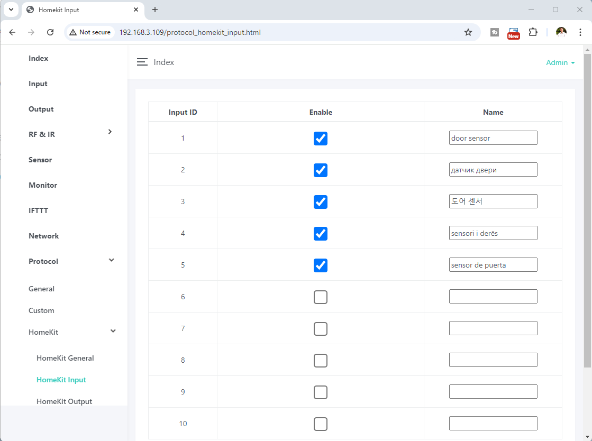Image resolution: width=592 pixels, height=441 pixels.
Task: Click the hamburger menu icon beside Index
Action: [x=142, y=62]
